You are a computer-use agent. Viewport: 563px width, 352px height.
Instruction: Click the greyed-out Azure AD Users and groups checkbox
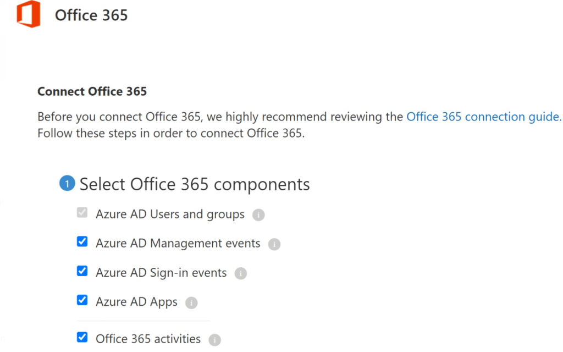pyautogui.click(x=82, y=212)
